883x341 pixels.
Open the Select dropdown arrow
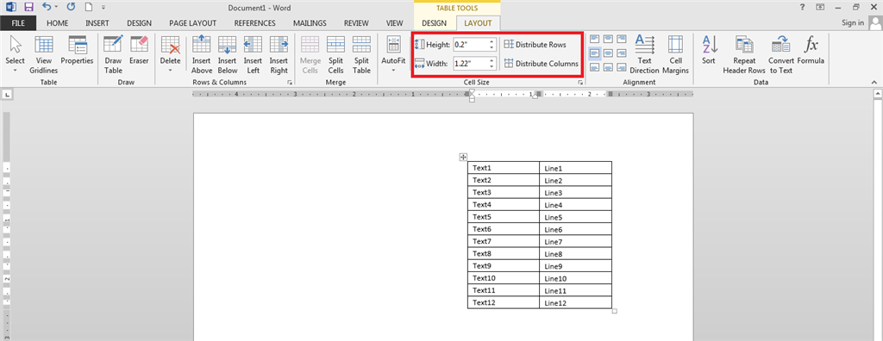tap(16, 71)
